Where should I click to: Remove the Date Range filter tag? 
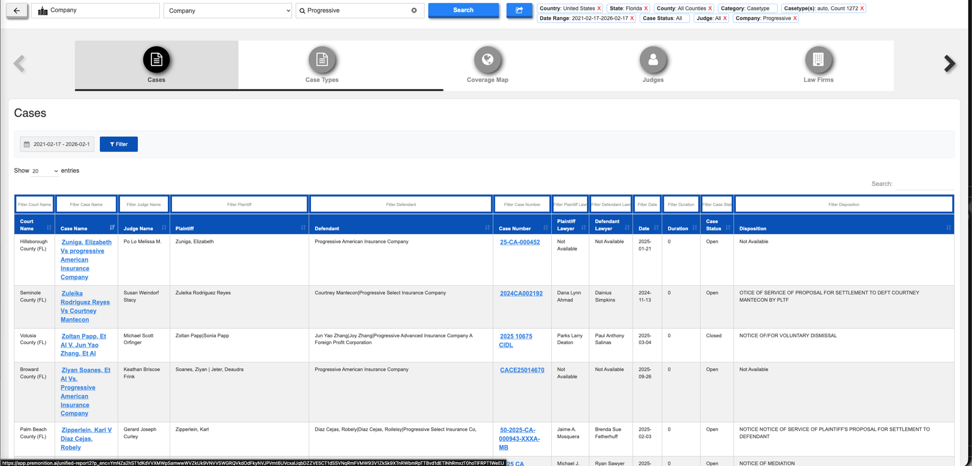[x=632, y=18]
